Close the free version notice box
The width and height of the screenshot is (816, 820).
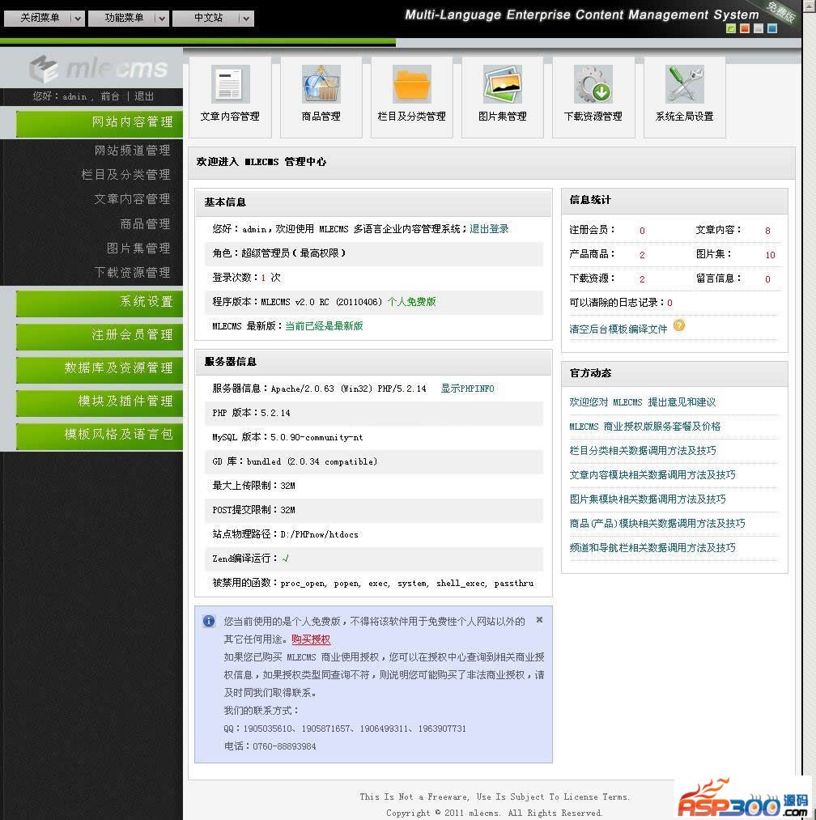pyautogui.click(x=539, y=620)
